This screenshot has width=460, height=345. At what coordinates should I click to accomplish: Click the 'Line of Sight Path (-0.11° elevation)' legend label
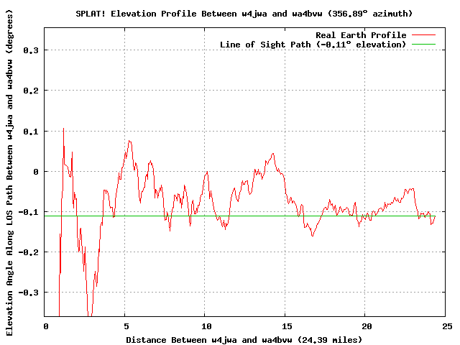point(313,45)
